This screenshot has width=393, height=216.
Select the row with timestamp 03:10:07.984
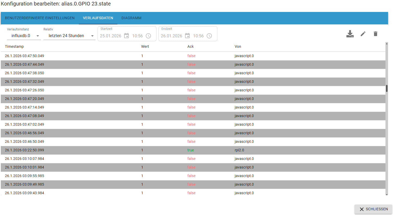[193, 159]
